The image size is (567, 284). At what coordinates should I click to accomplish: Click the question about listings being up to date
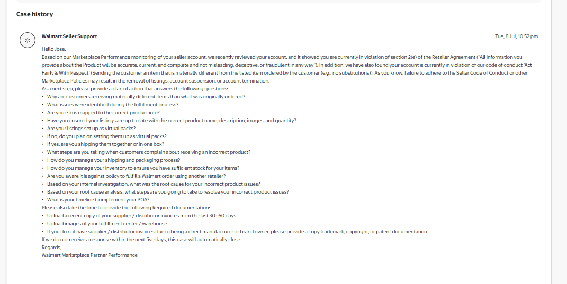tap(172, 121)
